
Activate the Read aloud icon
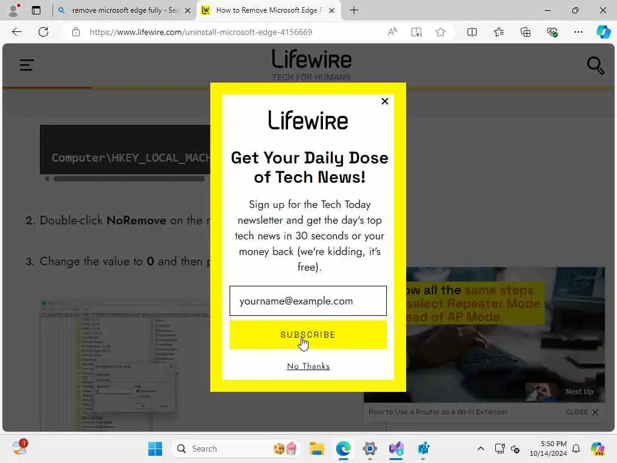392,32
